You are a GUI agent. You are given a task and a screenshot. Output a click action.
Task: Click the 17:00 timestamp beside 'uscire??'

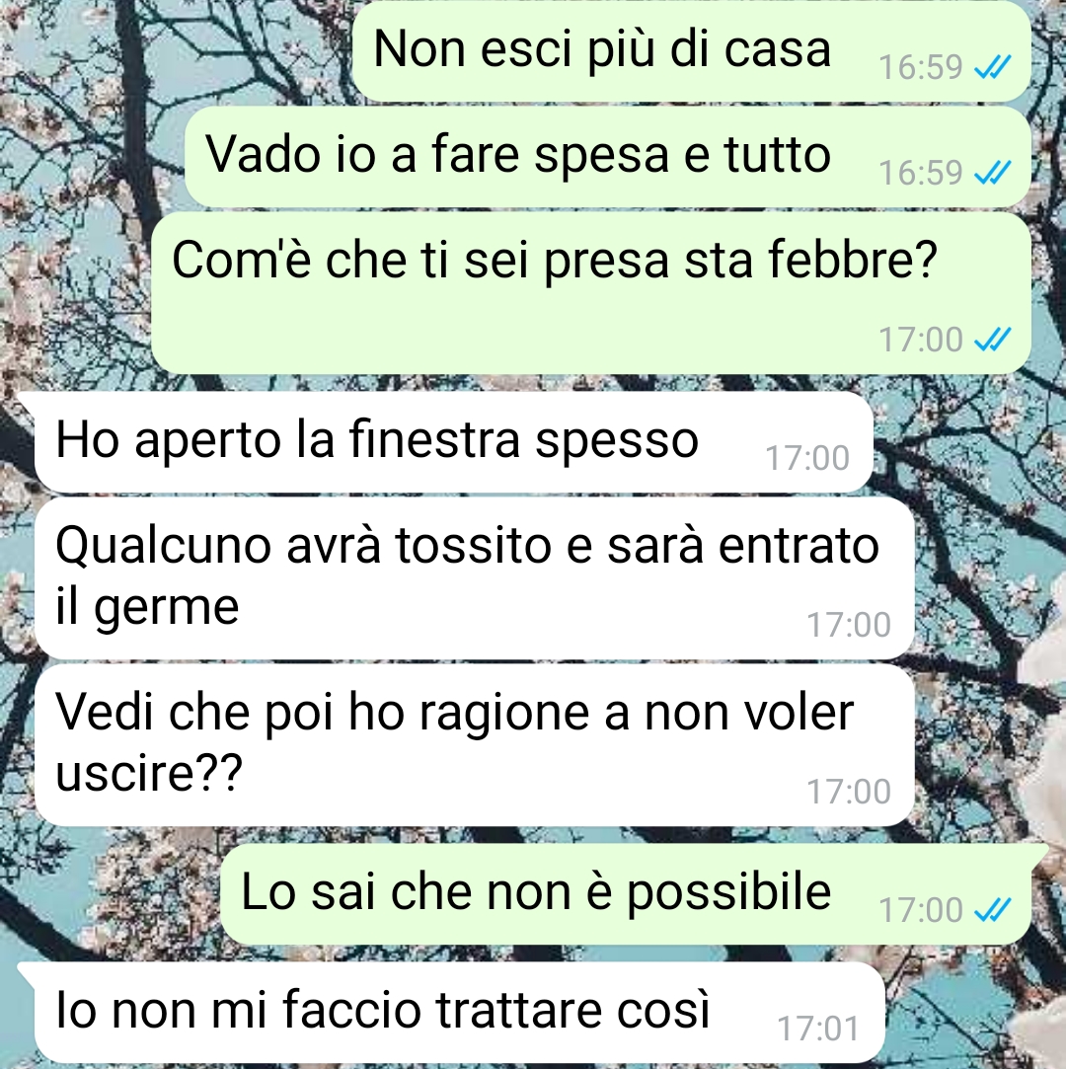point(849,792)
